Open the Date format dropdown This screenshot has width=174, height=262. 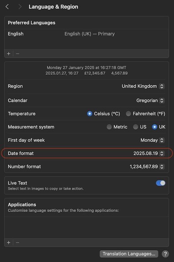pyautogui.click(x=149, y=153)
